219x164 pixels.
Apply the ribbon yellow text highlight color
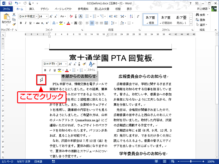[61, 23]
